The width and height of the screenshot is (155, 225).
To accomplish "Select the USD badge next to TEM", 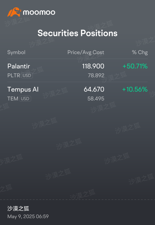I will tap(25, 99).
